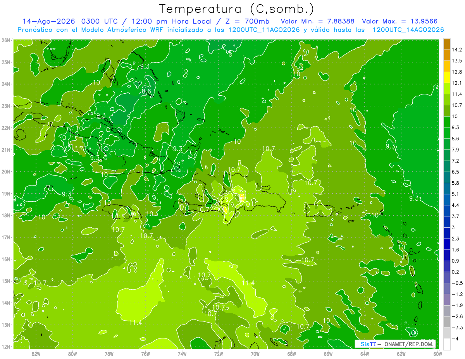Image resolution: width=465 pixels, height=359 pixels.
Task: Click the "2.3" colorbar tick label
Action: pyautogui.click(x=456, y=239)
